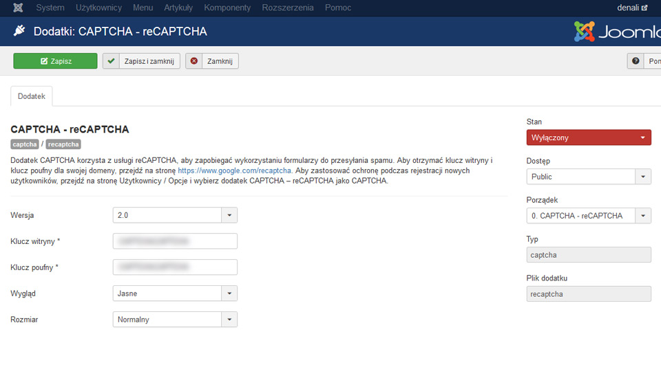Click the denali site preview link
This screenshot has height=378, width=661.
click(632, 8)
